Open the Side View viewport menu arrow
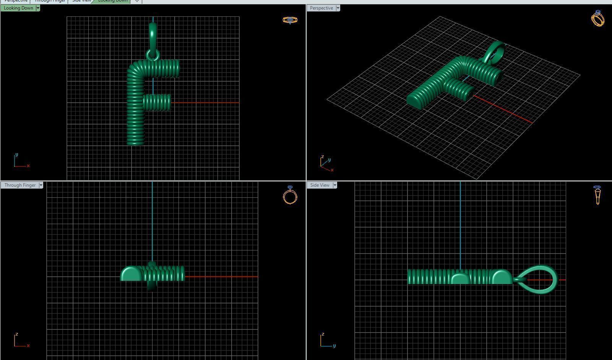Image resolution: width=612 pixels, height=360 pixels. point(335,185)
